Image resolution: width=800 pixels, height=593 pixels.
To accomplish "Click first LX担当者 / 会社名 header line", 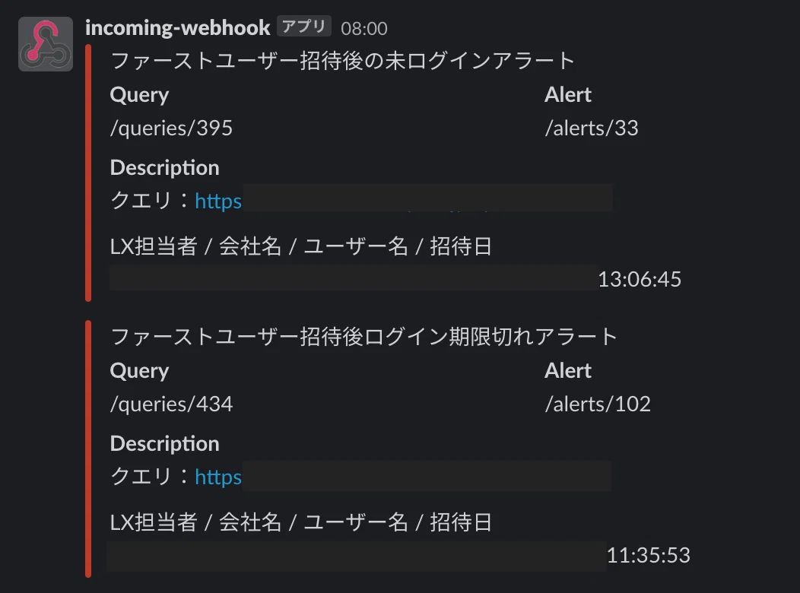I will click(x=301, y=246).
